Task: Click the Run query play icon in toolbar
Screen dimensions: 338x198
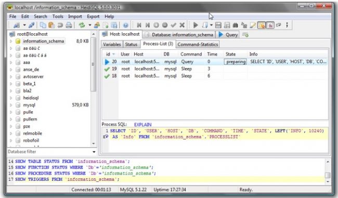Action: (x=196, y=25)
